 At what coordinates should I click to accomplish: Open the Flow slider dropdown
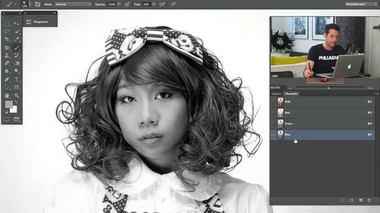tap(154, 4)
